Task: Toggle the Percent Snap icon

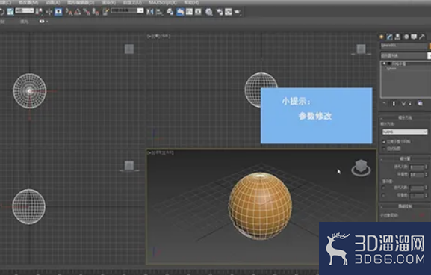Action: pyautogui.click(x=87, y=12)
